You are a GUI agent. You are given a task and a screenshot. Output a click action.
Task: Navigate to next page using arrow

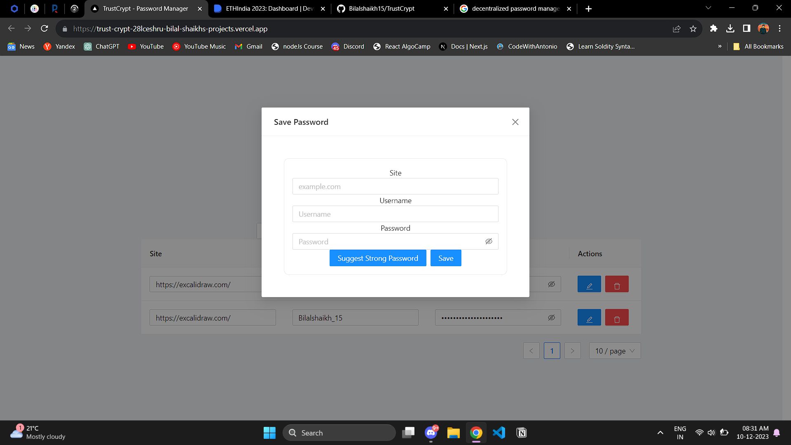pos(572,351)
